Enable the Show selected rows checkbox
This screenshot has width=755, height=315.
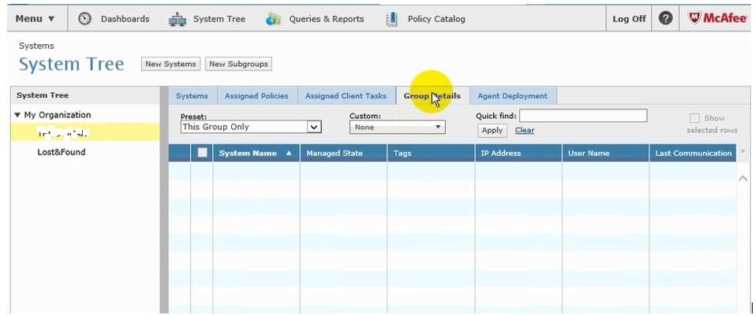pyautogui.click(x=695, y=118)
